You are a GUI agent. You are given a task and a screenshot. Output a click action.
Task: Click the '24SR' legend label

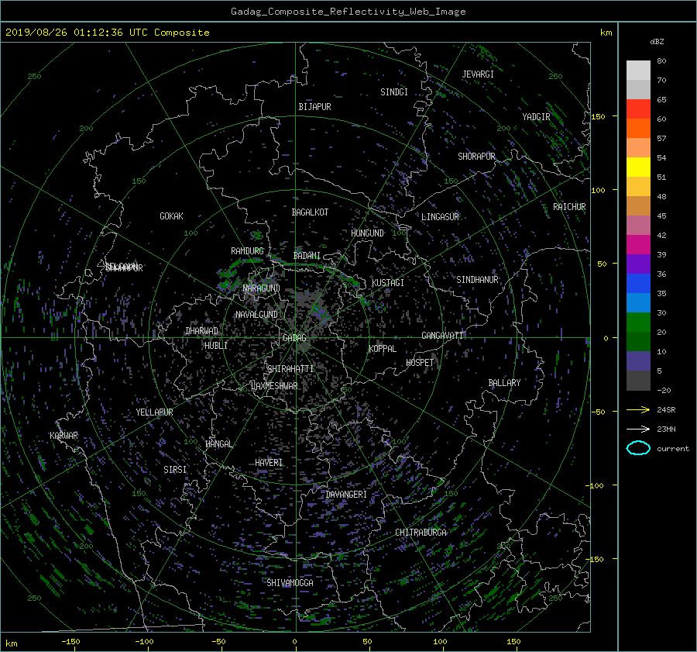click(x=666, y=409)
